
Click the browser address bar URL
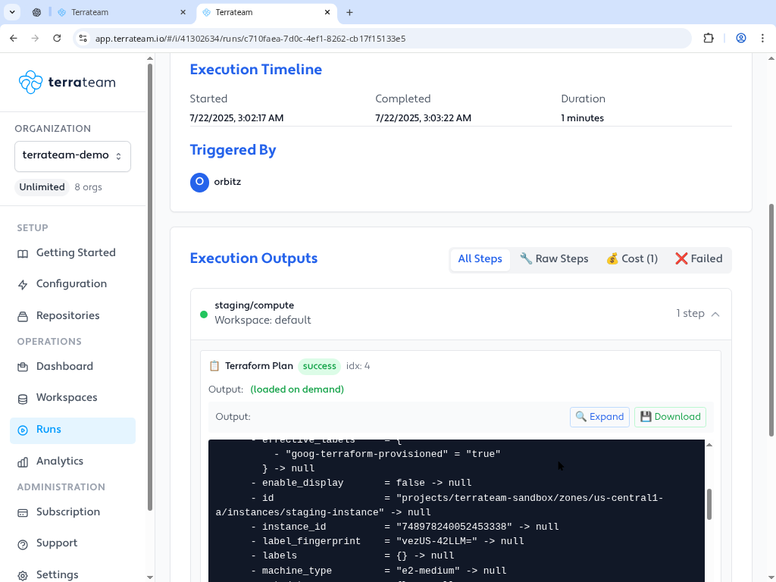click(x=250, y=39)
